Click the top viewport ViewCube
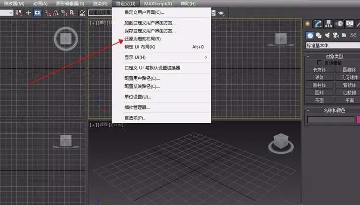 66,39
